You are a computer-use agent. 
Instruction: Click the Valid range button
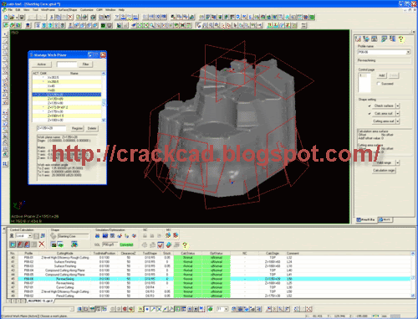[x=384, y=162]
